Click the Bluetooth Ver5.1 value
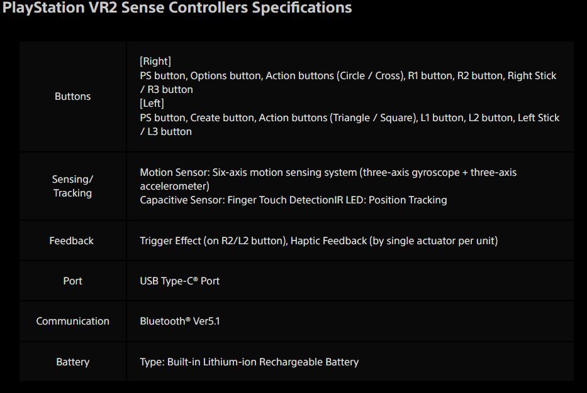The image size is (587, 393). 179,321
